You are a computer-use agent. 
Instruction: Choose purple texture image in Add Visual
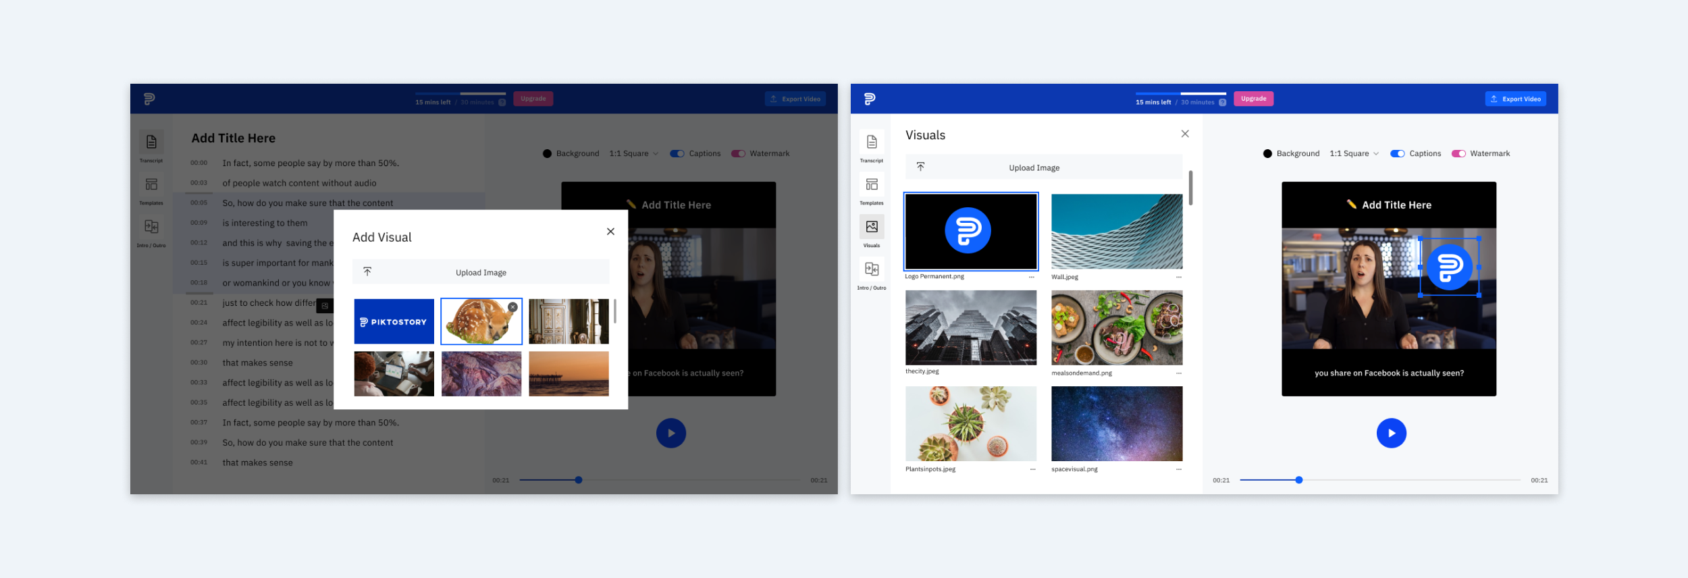481,373
